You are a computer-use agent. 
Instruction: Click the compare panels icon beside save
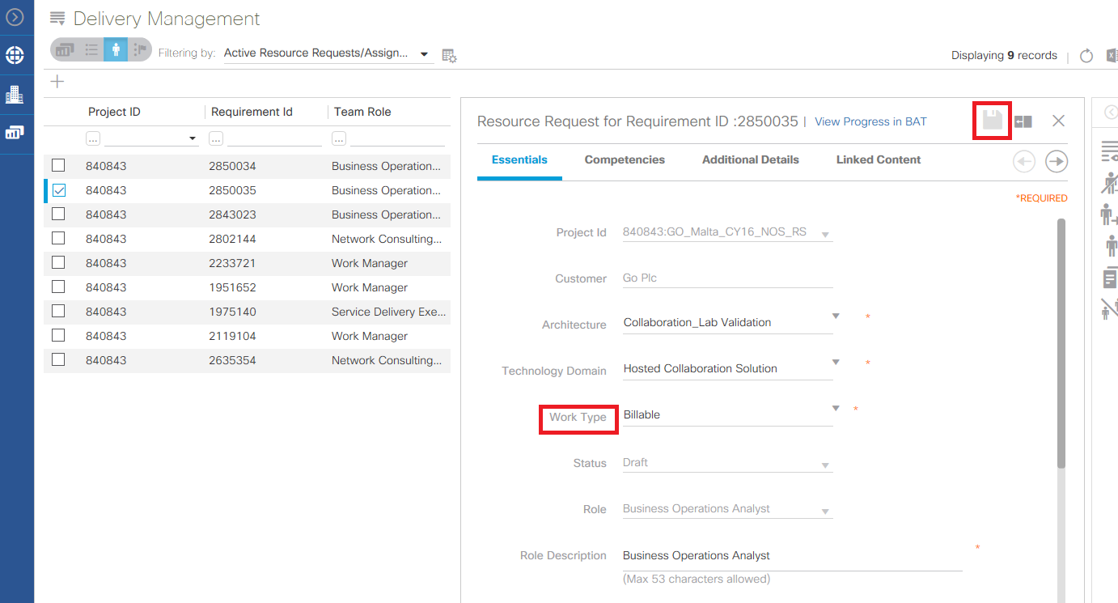pyautogui.click(x=1023, y=120)
